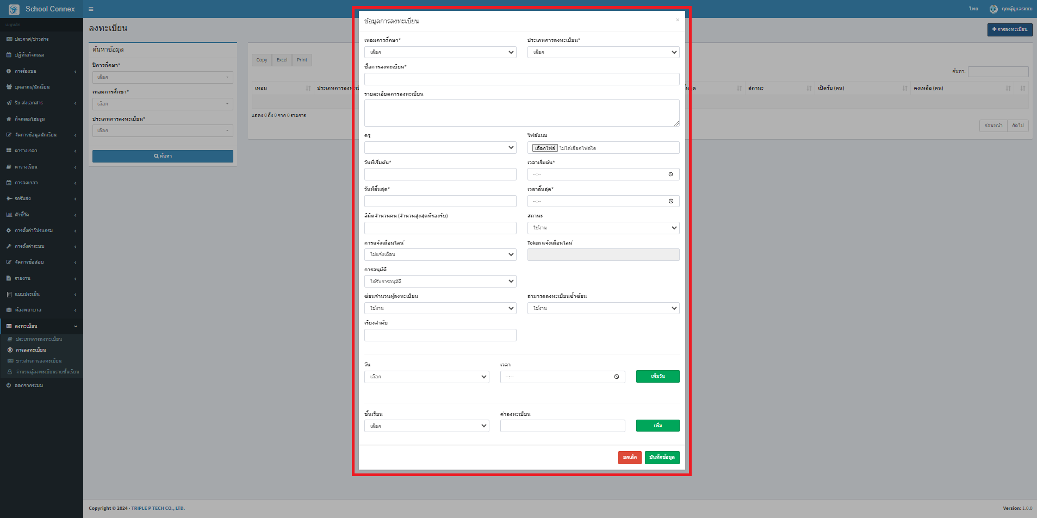Viewport: 1037px width, 518px height.
Task: Close the ข้อมูลการลงทะเบียน dialog with X
Action: coord(678,20)
